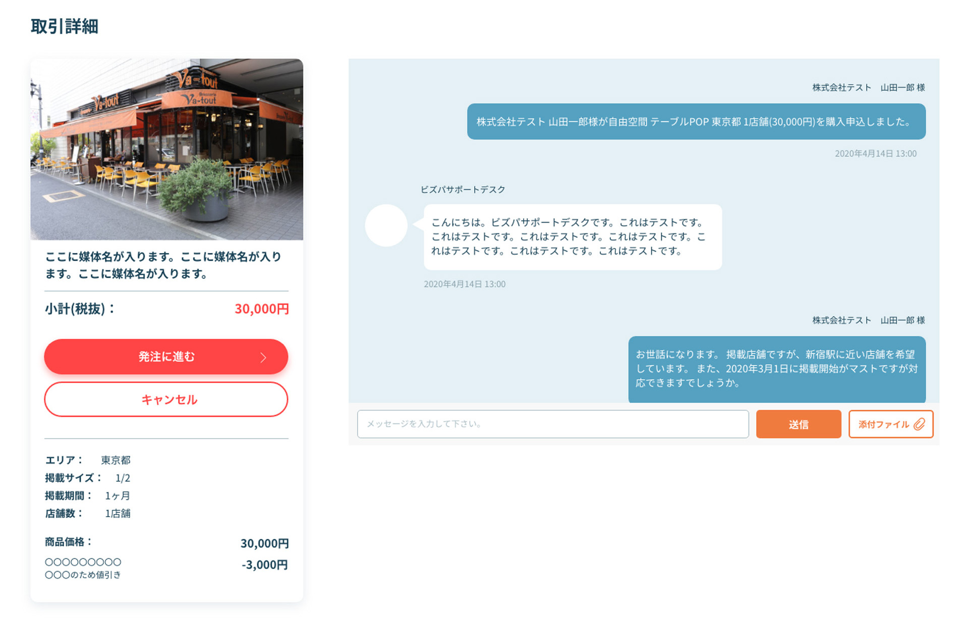The width and height of the screenshot is (968, 625).
Task: Select the キャンセル cancel button
Action: coord(166,399)
